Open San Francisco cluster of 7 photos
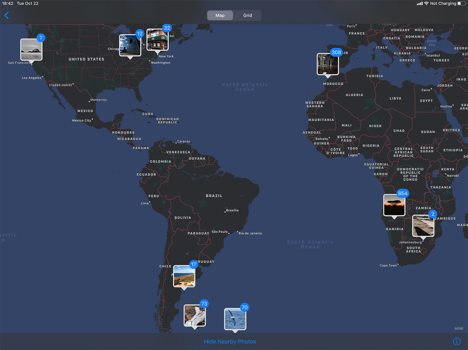 tap(31, 50)
